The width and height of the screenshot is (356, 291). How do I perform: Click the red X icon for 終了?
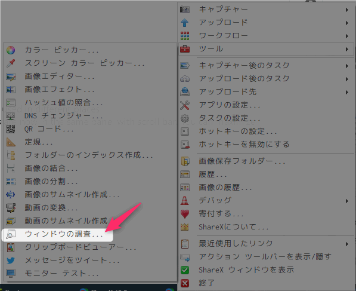[185, 283]
